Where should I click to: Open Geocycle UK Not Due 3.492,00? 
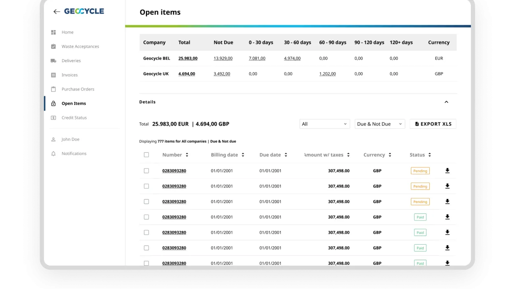[222, 74]
